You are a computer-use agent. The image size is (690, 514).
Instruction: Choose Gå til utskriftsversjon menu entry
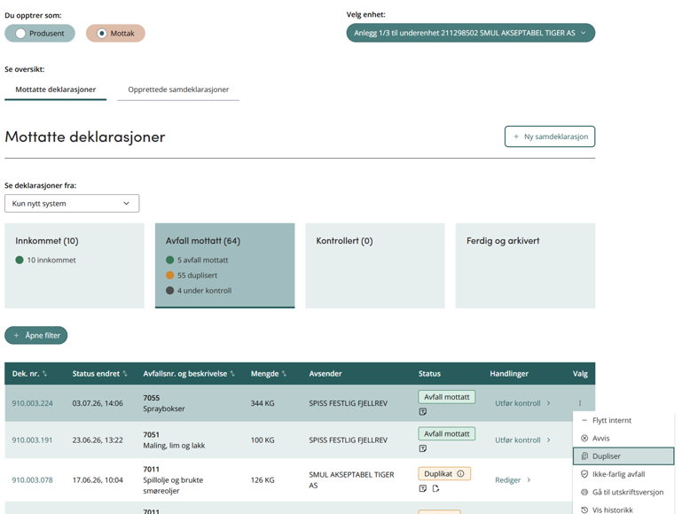(x=623, y=492)
